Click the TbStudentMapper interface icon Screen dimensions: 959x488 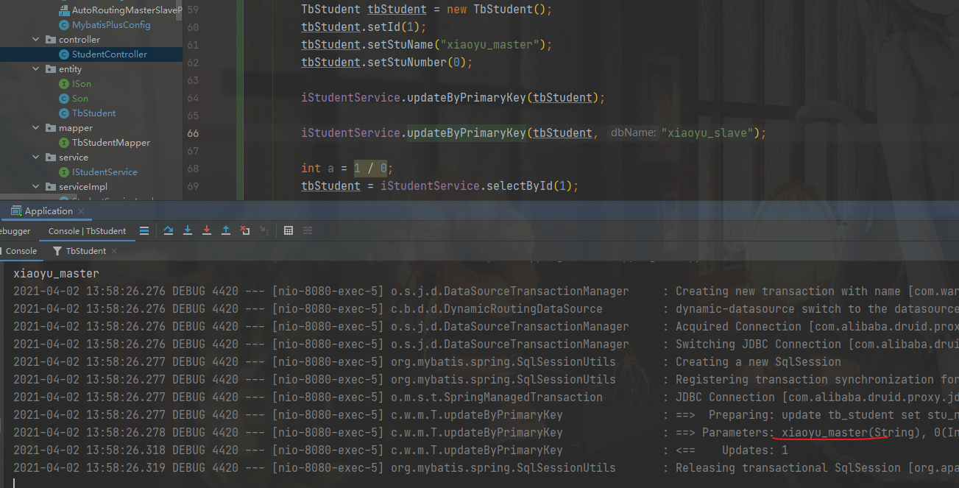[x=64, y=143]
